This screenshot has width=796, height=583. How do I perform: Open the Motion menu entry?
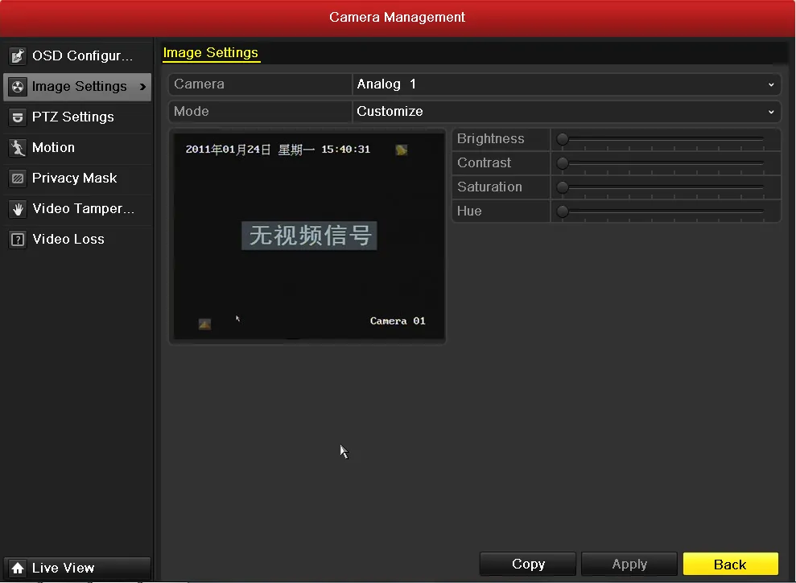(x=53, y=148)
